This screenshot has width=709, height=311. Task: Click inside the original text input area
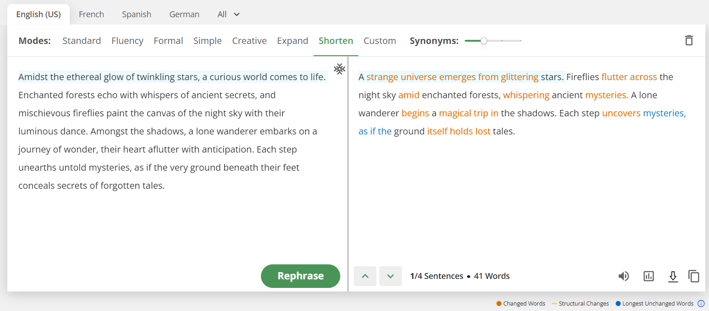tap(177, 158)
